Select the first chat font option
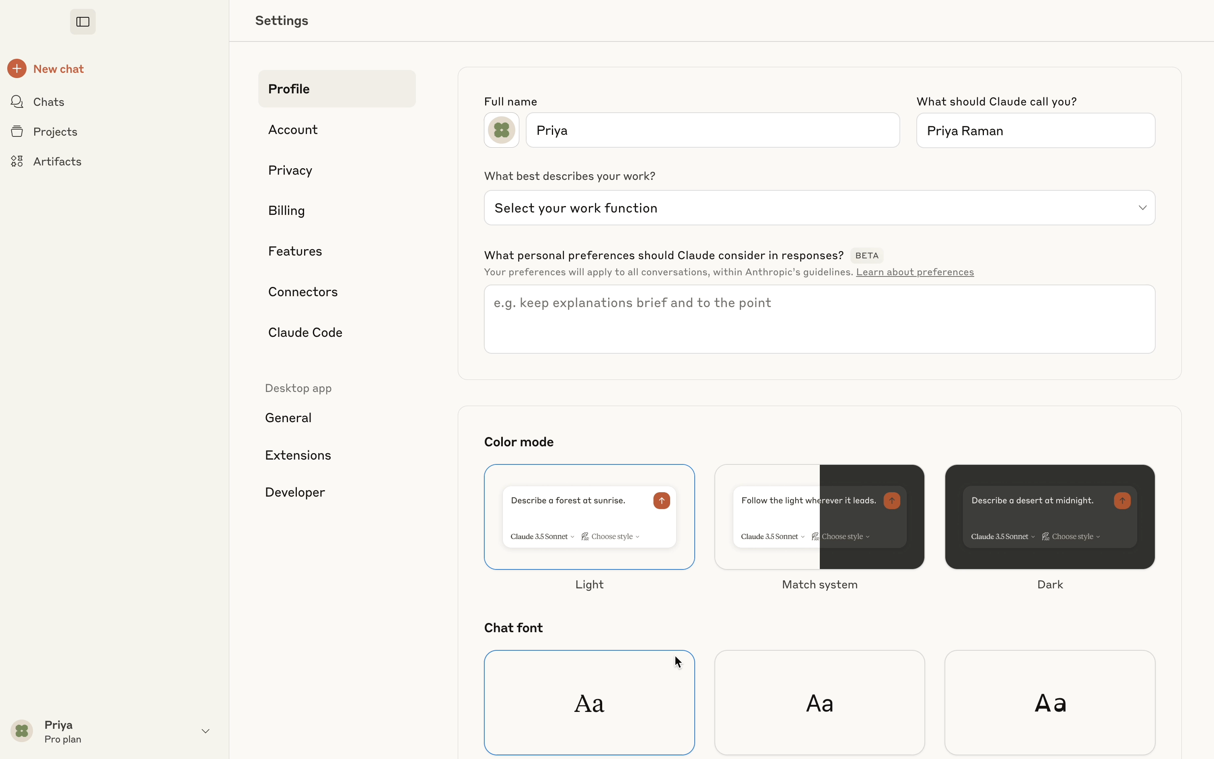This screenshot has height=759, width=1214. click(x=589, y=702)
